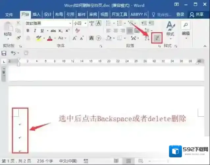This screenshot has height=165, width=210.
Task: Click the 登录 (Sign in) link
Action: pos(180,14)
